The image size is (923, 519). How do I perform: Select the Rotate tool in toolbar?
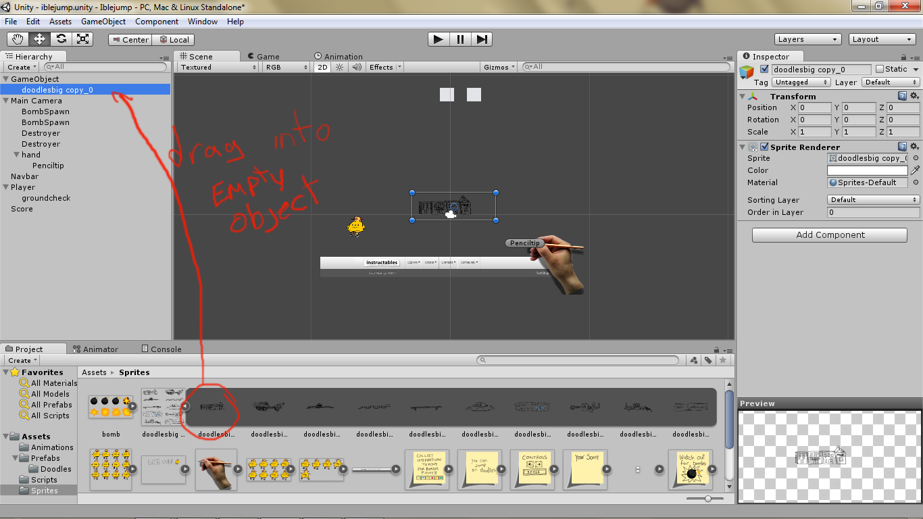point(61,39)
